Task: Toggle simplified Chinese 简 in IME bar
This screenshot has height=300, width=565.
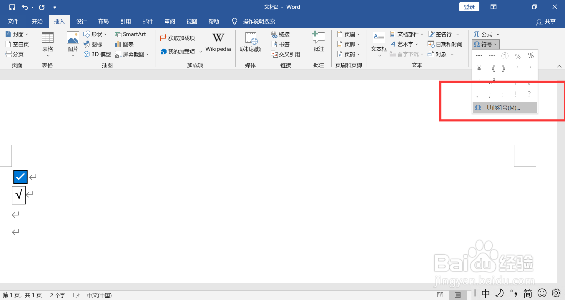Action: point(528,293)
